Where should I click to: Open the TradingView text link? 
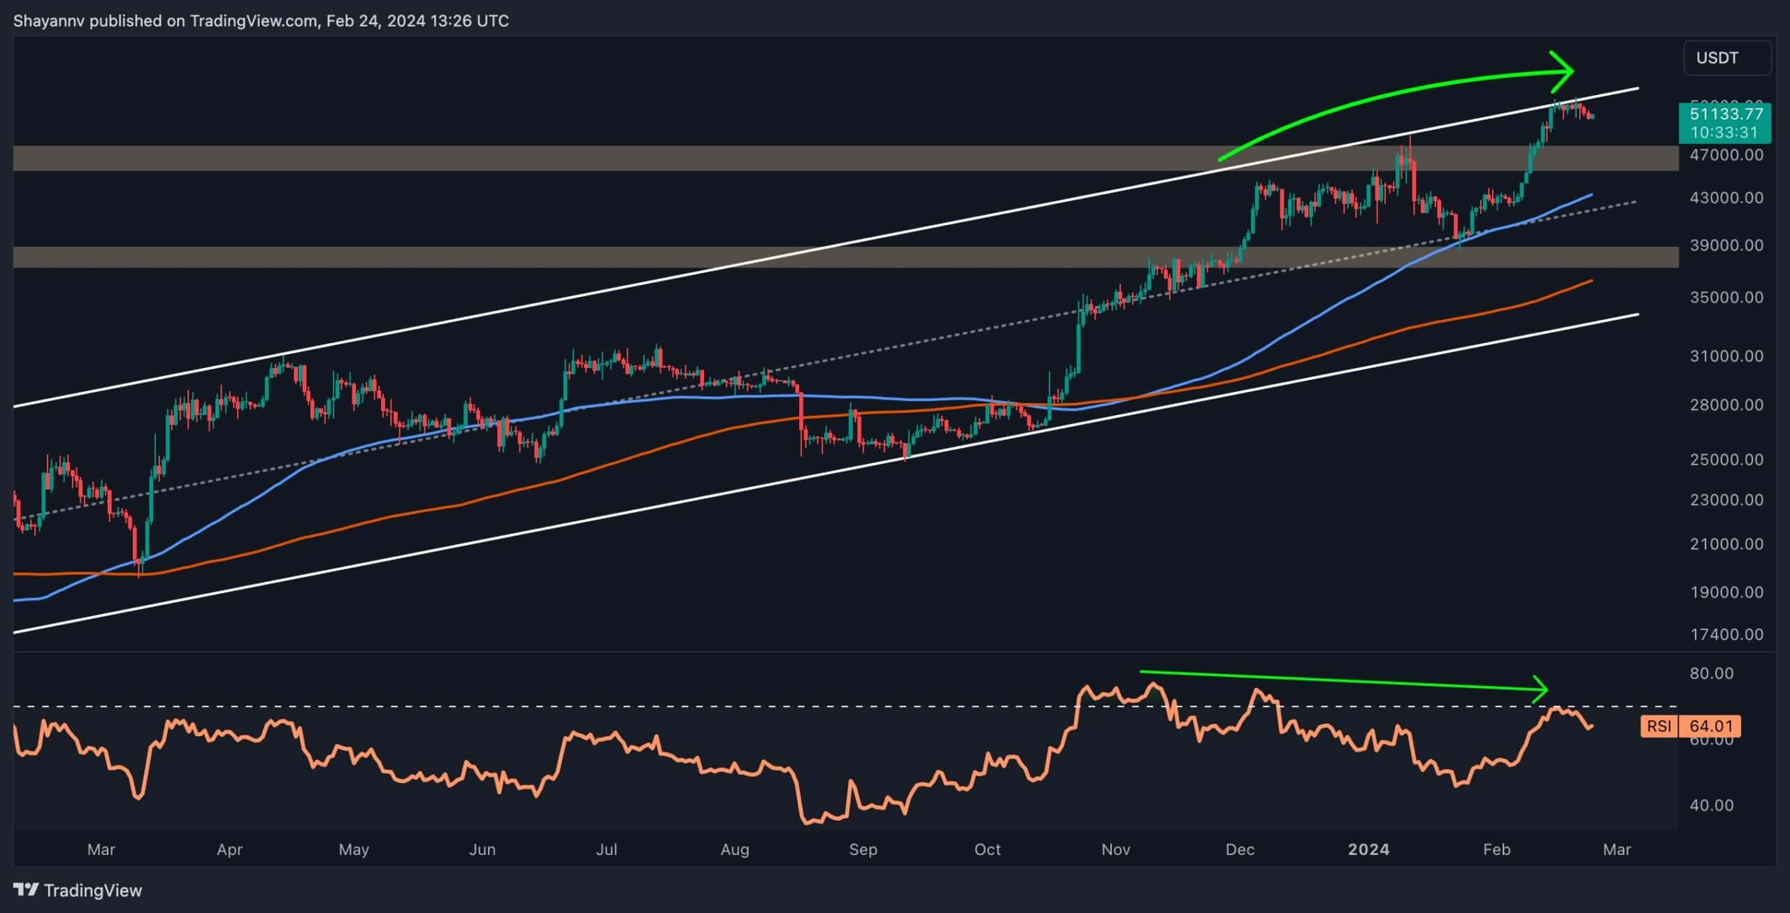click(92, 891)
